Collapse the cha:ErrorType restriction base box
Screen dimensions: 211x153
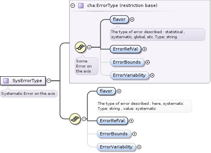[x=73, y=5]
